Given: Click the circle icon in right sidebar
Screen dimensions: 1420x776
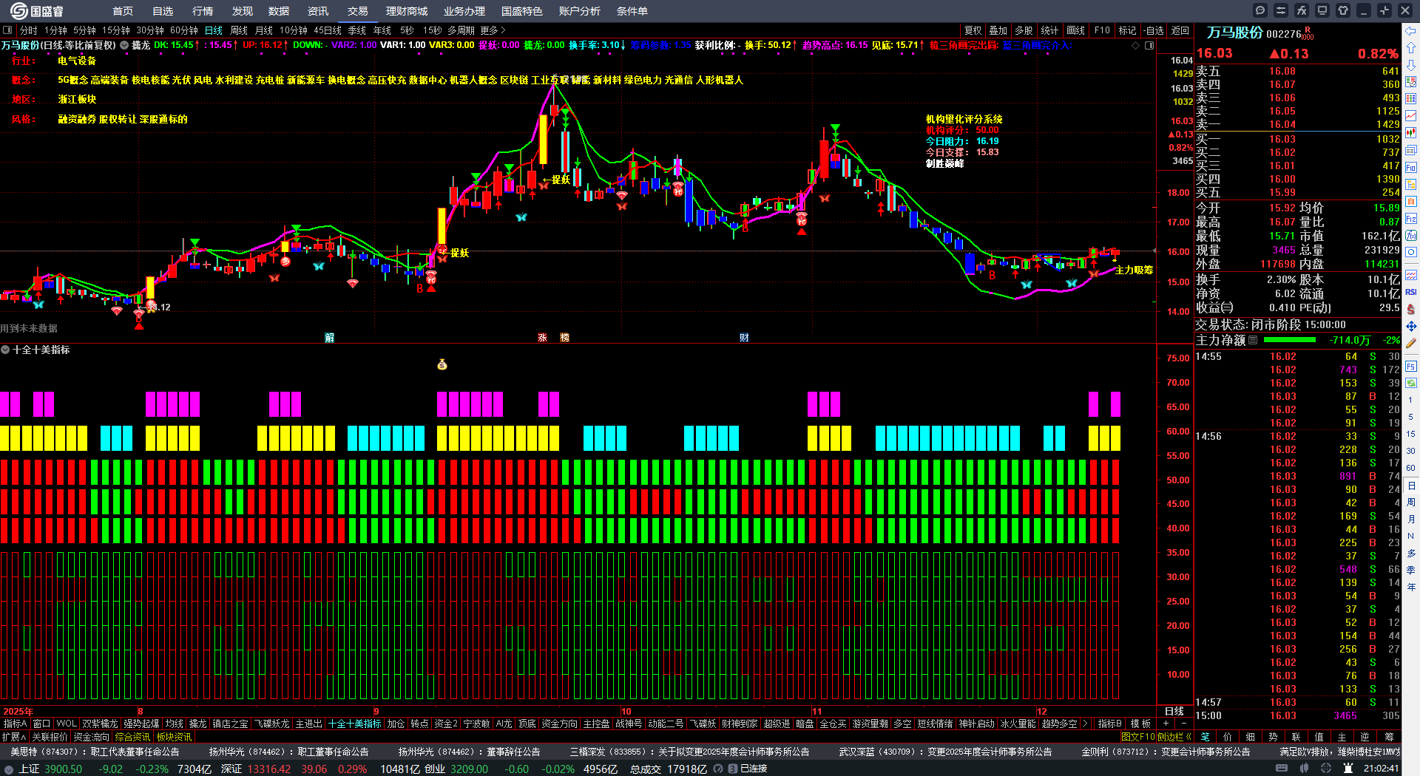Looking at the screenshot, I should point(1411,253).
